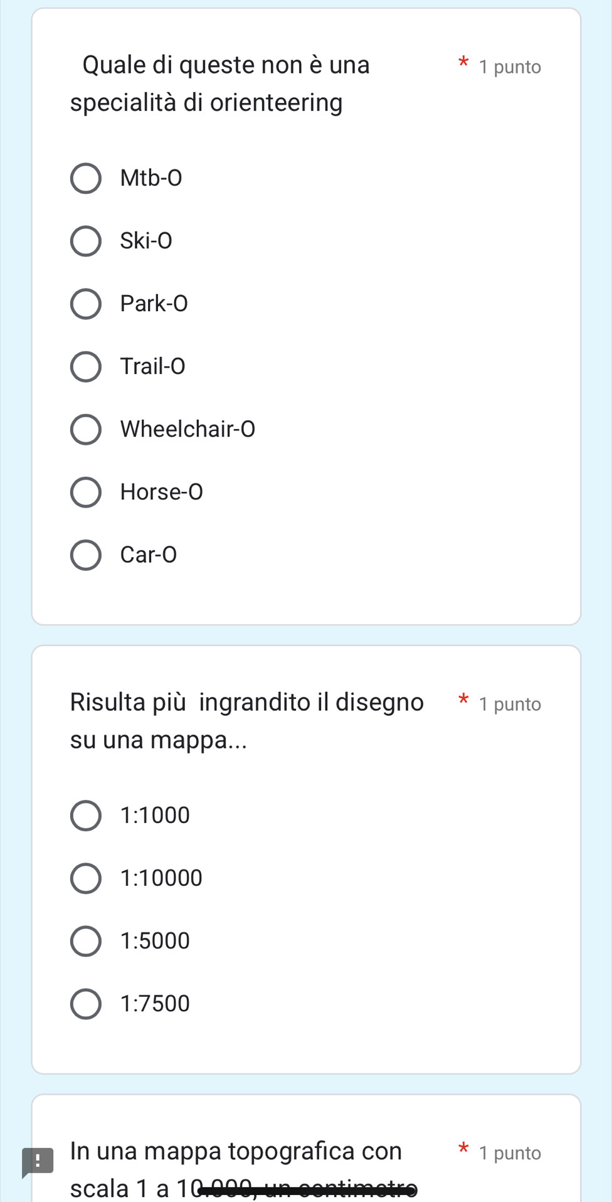The width and height of the screenshot is (612, 1202).
Task: Choose the 1:5000 scale answer
Action: coord(85,941)
